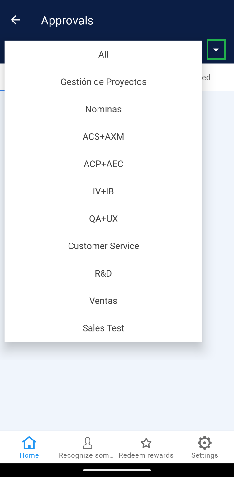Image resolution: width=234 pixels, height=477 pixels.
Task: Pick R&D from the list
Action: click(103, 273)
